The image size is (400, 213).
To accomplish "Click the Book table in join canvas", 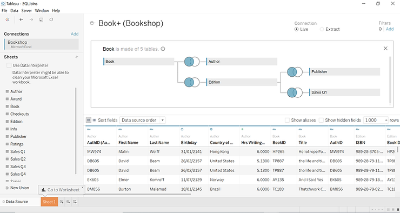I will (x=139, y=62).
